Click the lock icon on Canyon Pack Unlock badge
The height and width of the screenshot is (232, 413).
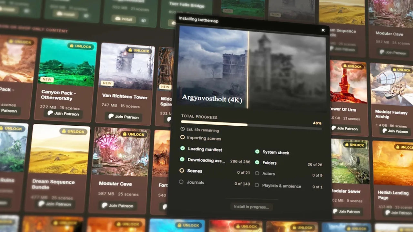(72, 46)
